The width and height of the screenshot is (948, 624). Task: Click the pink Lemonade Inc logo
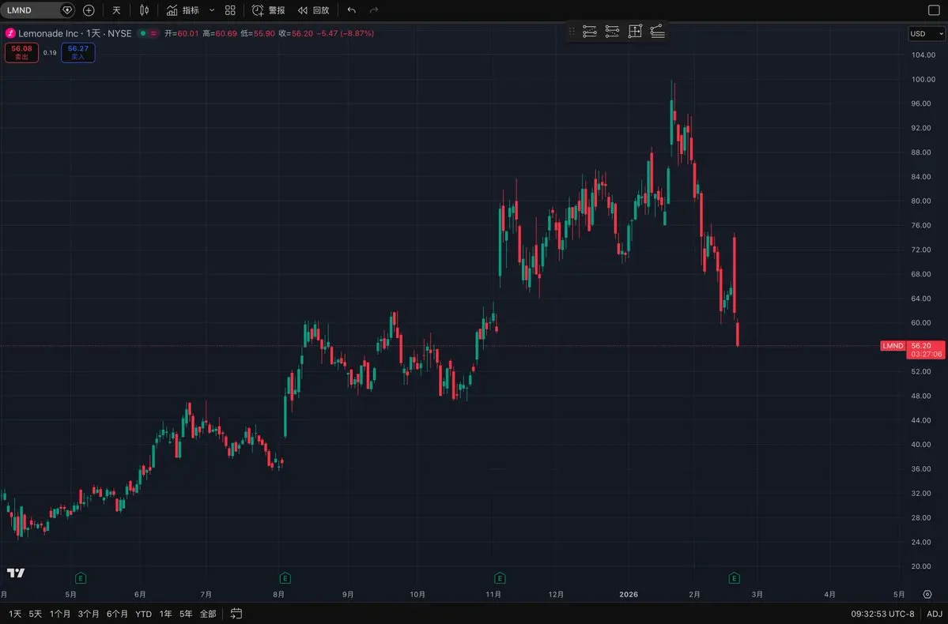[x=10, y=33]
